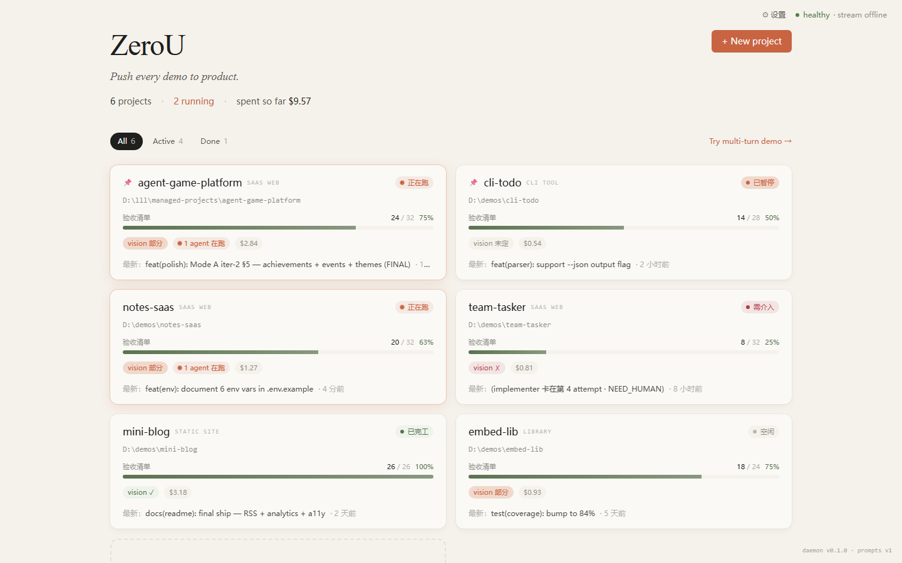Viewport: 902px width, 563px height.
Task: Click vision ✓ chip on mini-blog
Action: coord(141,492)
